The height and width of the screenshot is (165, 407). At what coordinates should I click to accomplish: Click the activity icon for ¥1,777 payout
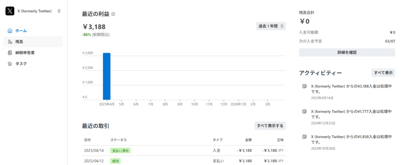point(304,111)
